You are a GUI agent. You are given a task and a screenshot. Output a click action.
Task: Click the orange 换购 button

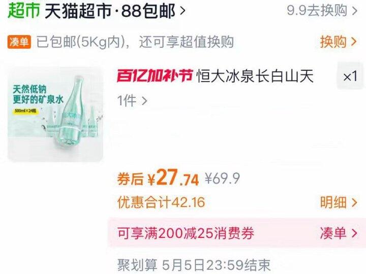(333, 42)
